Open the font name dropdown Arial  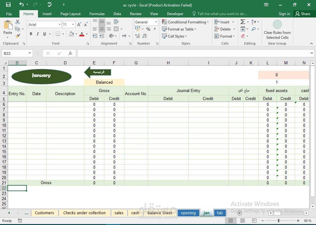[x=60, y=25]
